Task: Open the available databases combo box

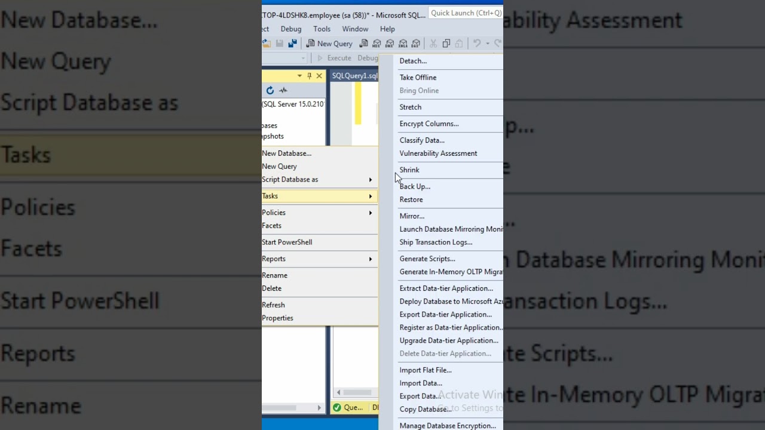Action: (284, 58)
